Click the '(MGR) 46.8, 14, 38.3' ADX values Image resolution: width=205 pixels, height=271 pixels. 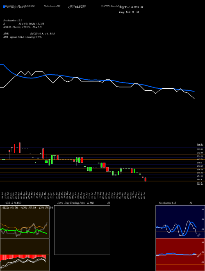pyautogui.click(x=43, y=34)
